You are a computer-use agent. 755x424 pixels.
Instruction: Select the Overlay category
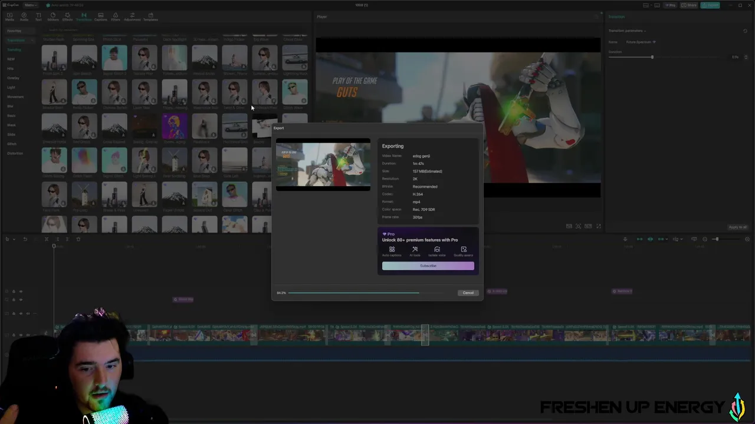pos(13,78)
